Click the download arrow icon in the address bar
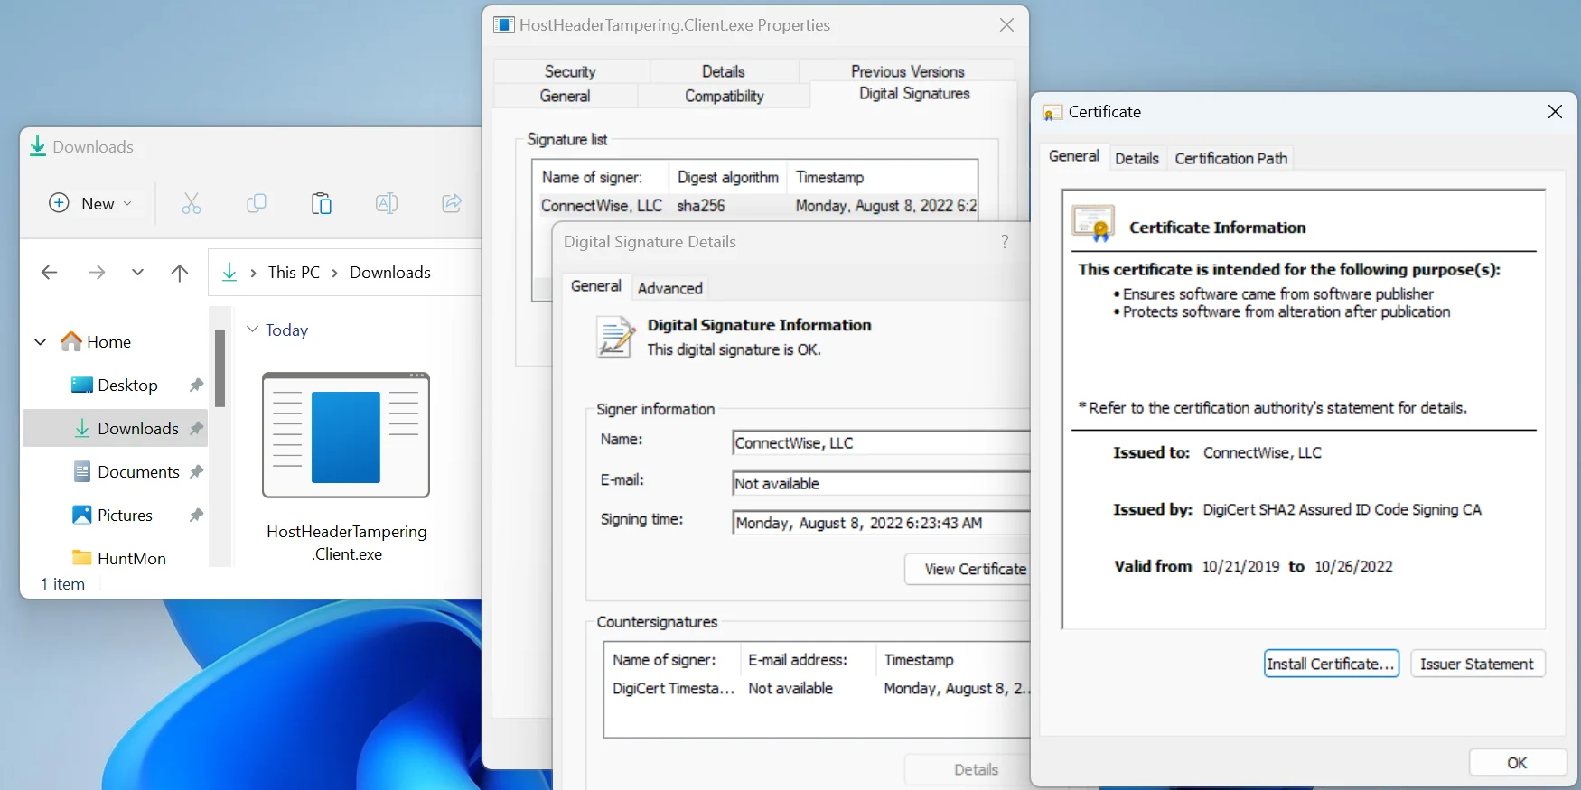The width and height of the screenshot is (1581, 790). pyautogui.click(x=229, y=272)
